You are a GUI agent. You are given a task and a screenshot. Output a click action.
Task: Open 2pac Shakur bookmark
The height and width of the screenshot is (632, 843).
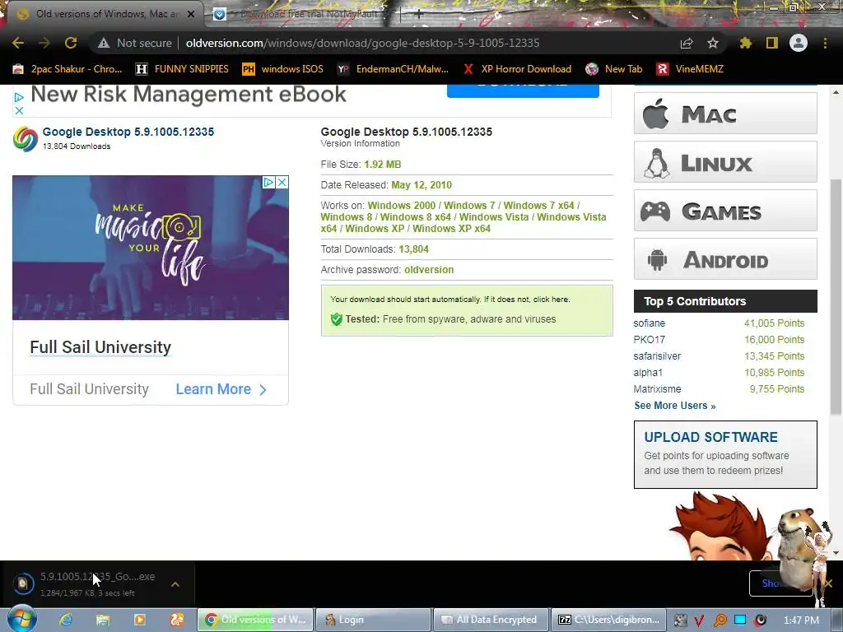click(68, 69)
